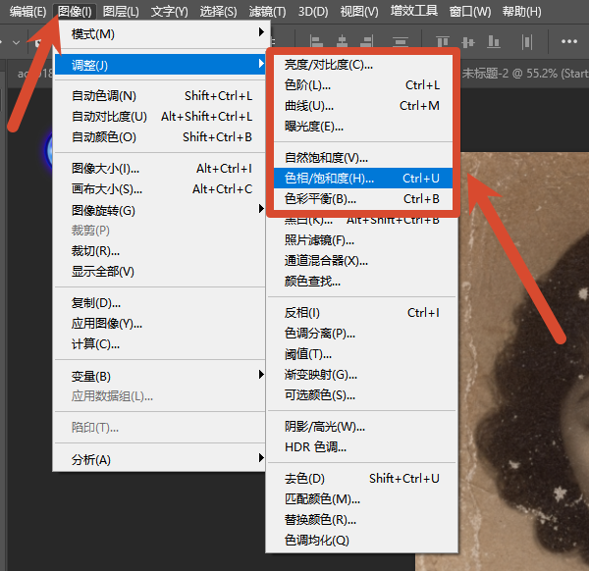Open 色调分离(P)... adjustment
The image size is (589, 571).
[x=362, y=333]
